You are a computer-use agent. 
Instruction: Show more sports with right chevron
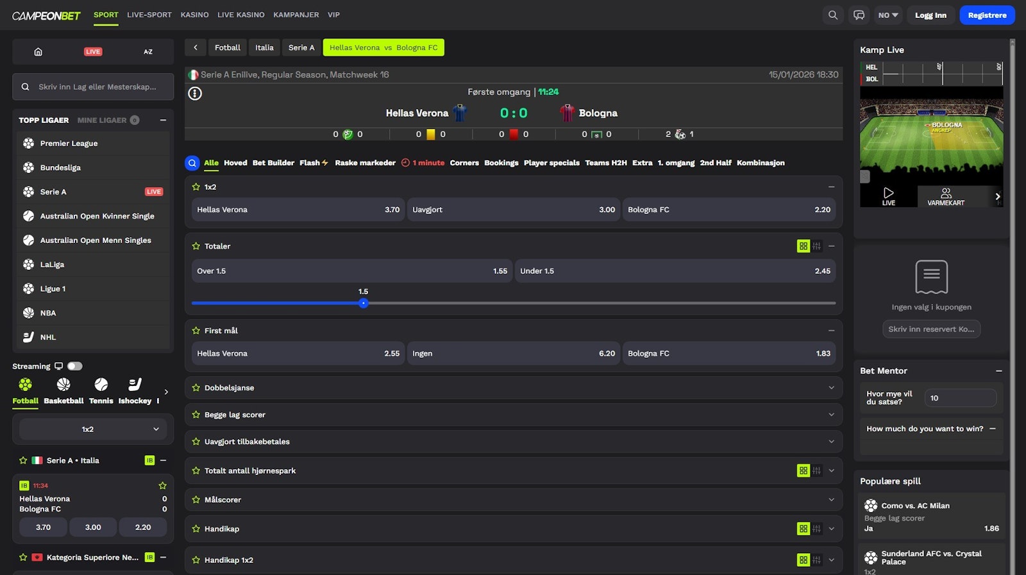pos(166,392)
